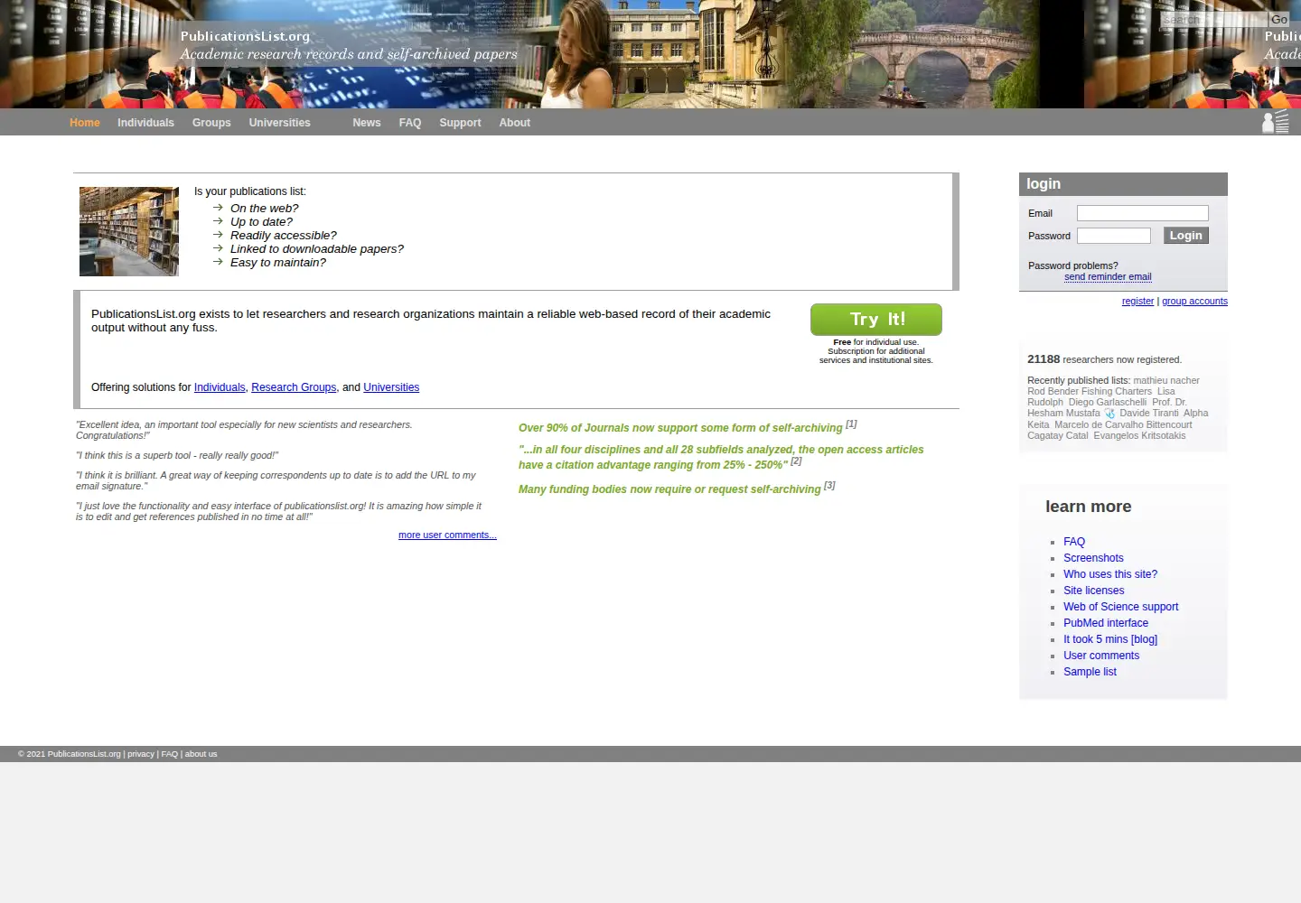
Task: Open the register link
Action: pos(1137,302)
